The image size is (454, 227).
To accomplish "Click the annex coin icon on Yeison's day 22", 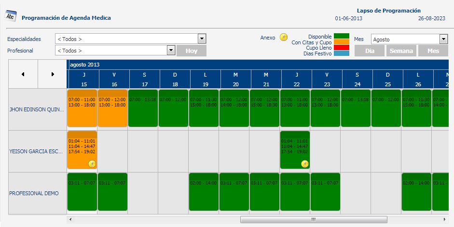I will 304,164.
